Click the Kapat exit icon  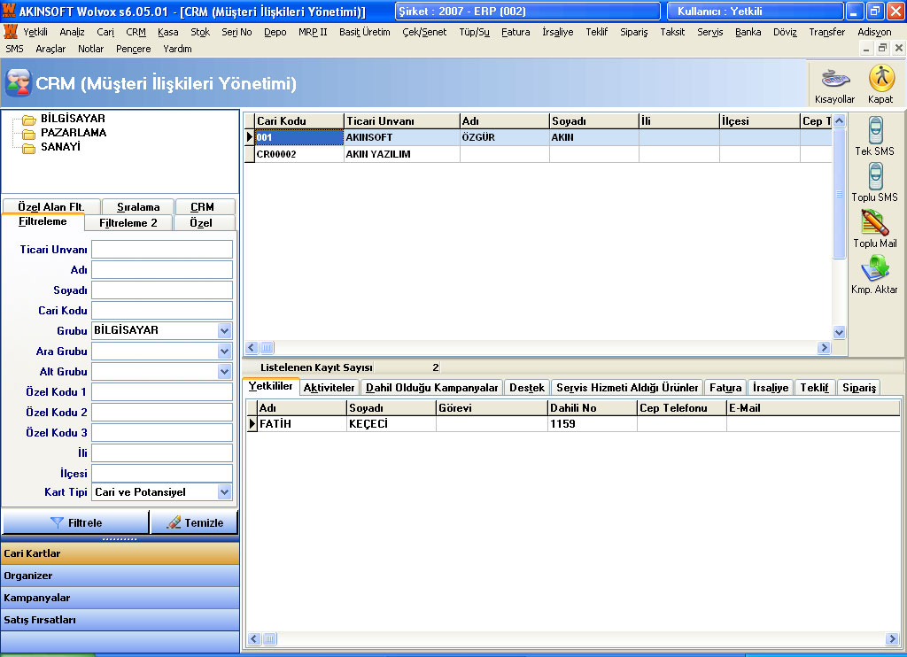pos(881,86)
